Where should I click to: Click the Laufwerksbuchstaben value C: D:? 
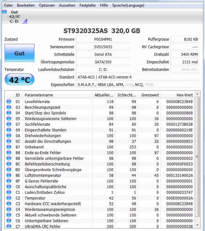pyautogui.click(x=103, y=69)
